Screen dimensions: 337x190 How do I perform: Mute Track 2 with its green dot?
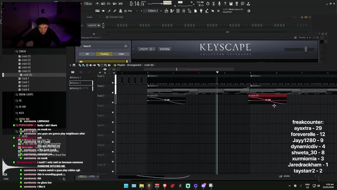pyautogui.click(x=113, y=93)
